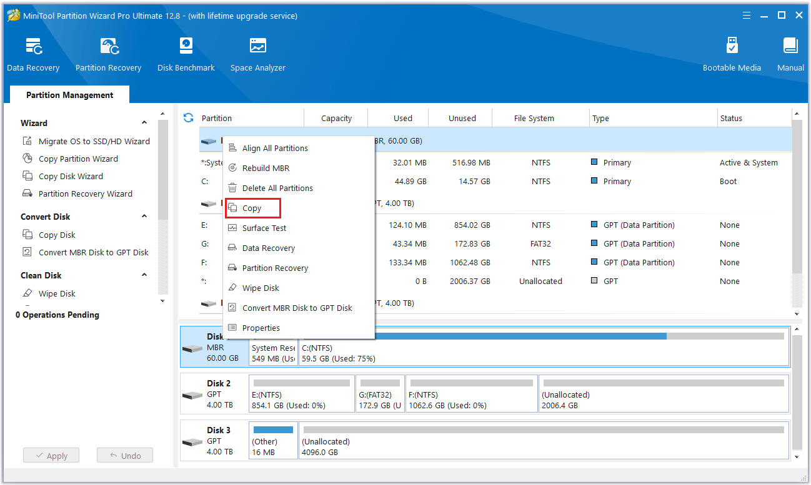
Task: Select Disk 3 GPT in disk map
Action: pyautogui.click(x=214, y=441)
